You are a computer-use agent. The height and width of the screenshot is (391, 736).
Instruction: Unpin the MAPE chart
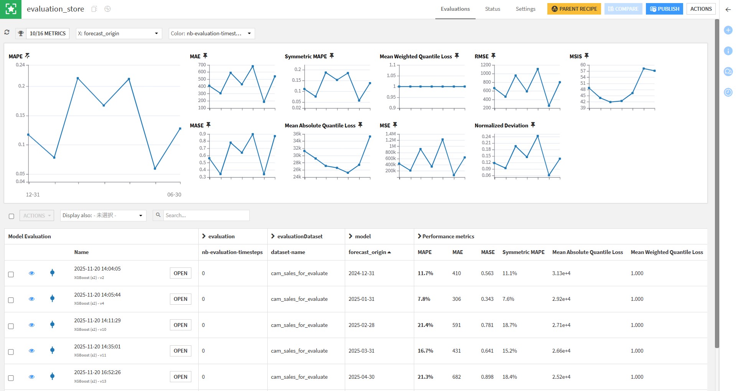click(x=27, y=56)
